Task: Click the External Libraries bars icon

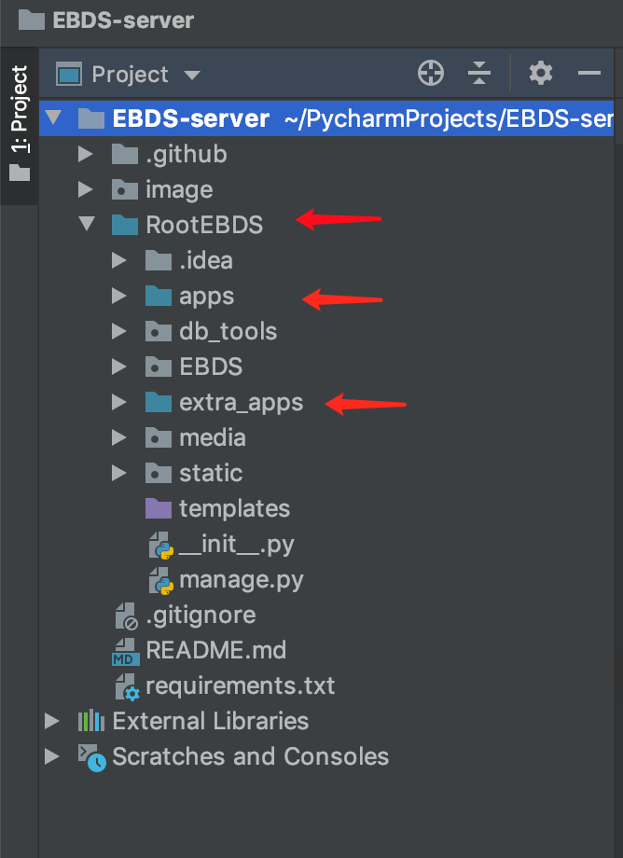Action: 91,721
